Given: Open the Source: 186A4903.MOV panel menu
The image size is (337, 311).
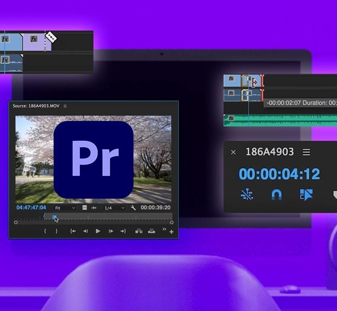Looking at the screenshot, I should 65,106.
